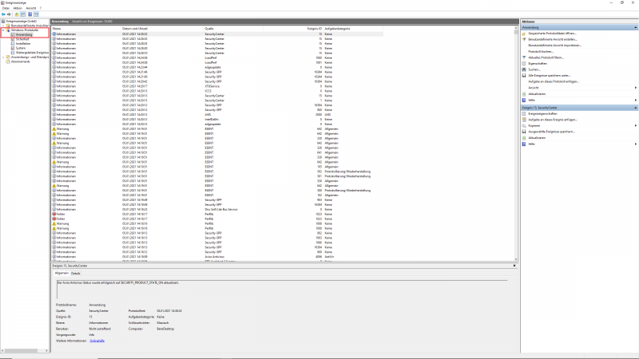Sort by Datum und Uhrzeit column header
The height and width of the screenshot is (359, 639).
click(x=162, y=29)
